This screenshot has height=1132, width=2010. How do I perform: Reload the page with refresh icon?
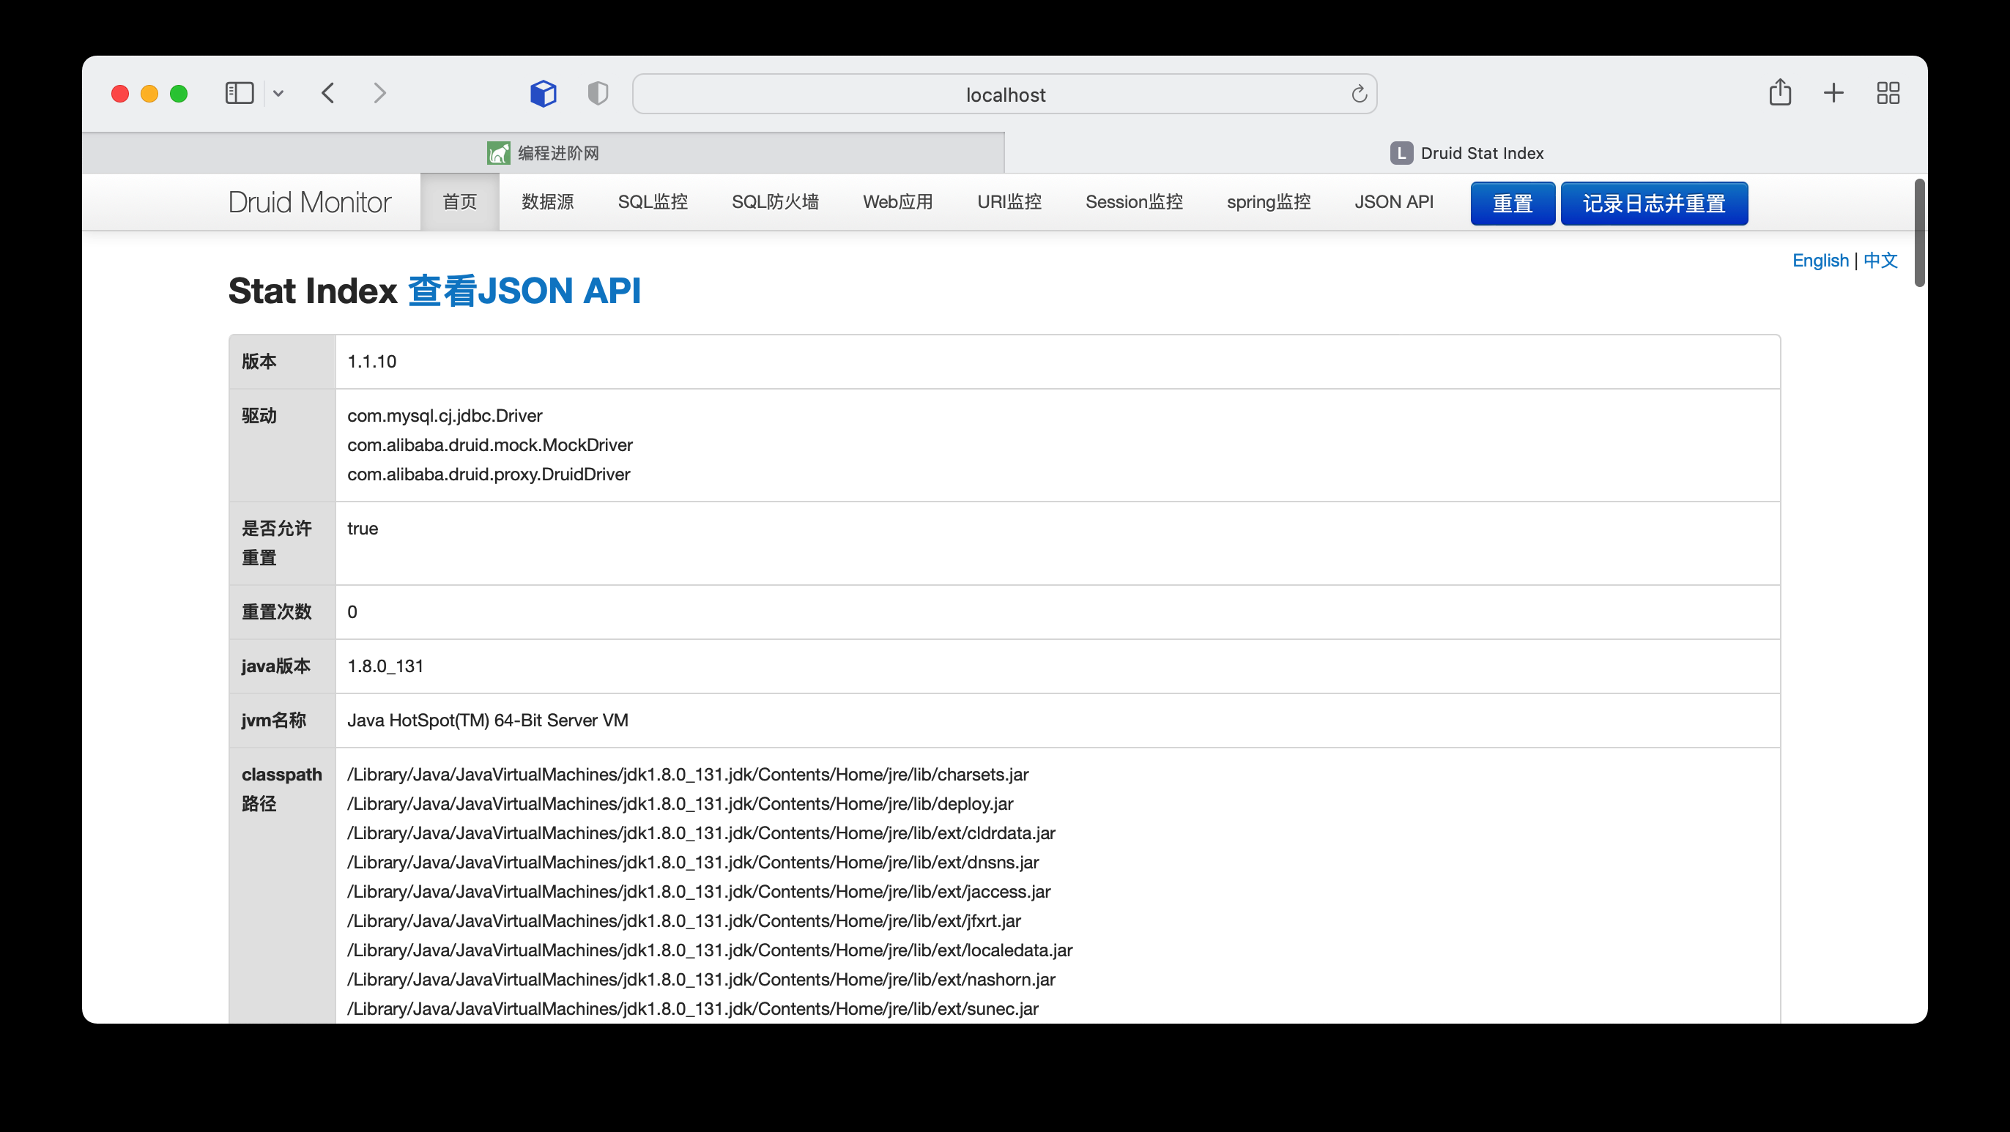pyautogui.click(x=1359, y=94)
